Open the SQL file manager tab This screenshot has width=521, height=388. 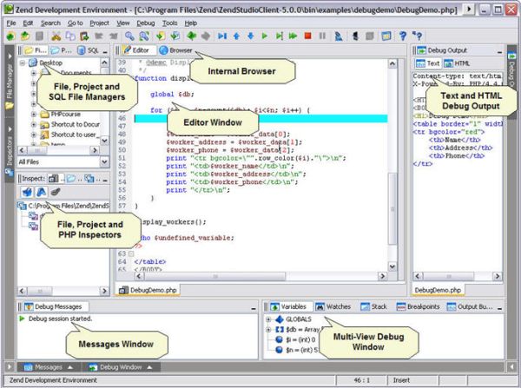(89, 51)
